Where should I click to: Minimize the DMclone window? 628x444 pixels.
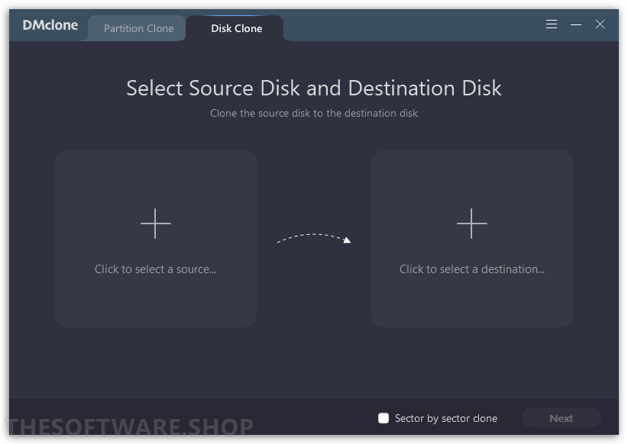pos(576,24)
